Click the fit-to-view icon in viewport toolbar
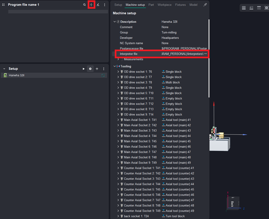Image resolution: width=269 pixels, height=219 pixels. pyautogui.click(x=266, y=8)
